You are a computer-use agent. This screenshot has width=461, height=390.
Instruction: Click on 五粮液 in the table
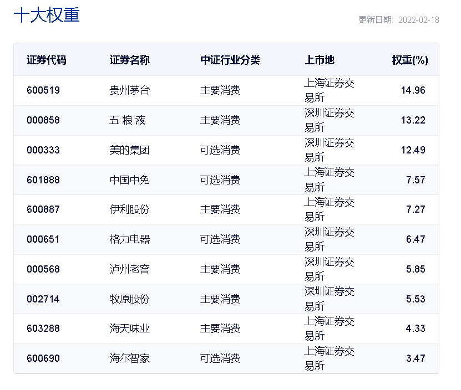point(127,120)
